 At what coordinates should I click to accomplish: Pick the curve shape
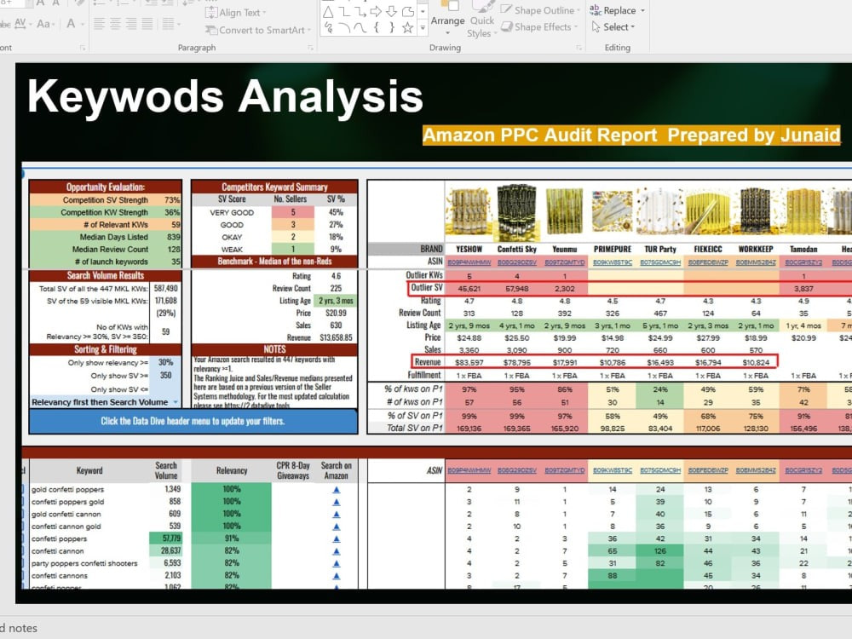click(360, 28)
